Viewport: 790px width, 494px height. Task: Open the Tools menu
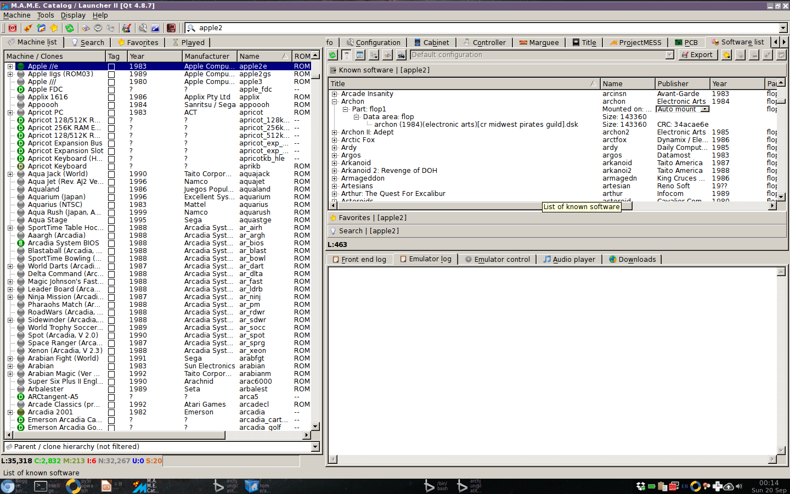46,15
